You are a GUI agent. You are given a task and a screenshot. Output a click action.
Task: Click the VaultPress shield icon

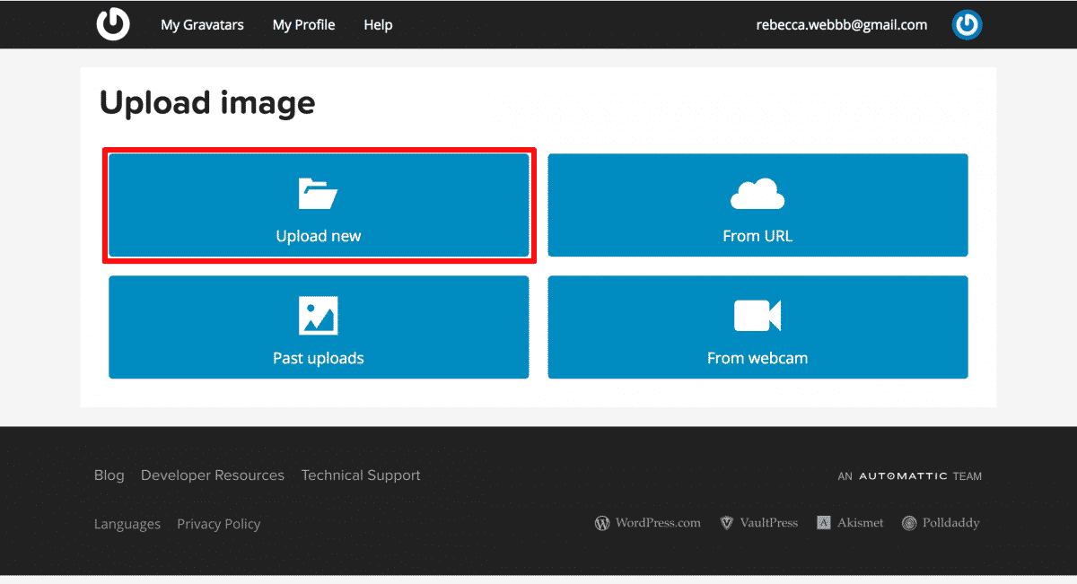(726, 523)
